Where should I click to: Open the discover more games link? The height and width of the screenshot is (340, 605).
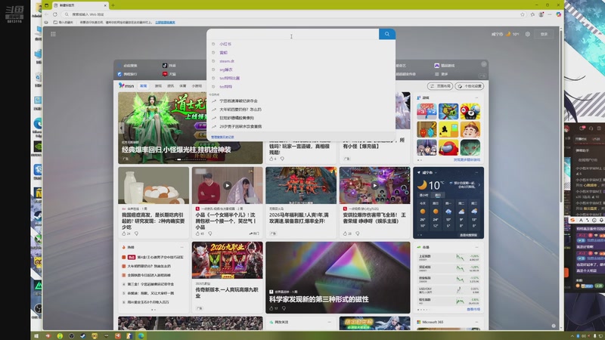coord(467,159)
